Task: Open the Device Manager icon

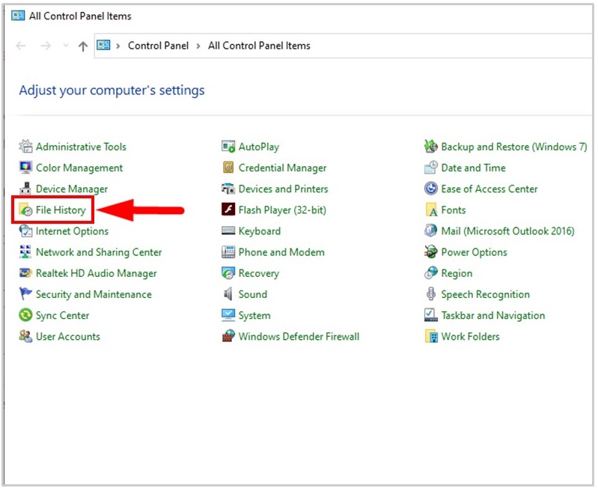Action: (26, 189)
